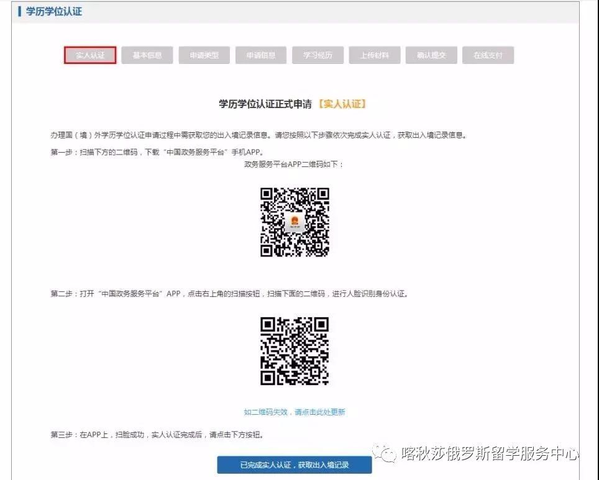Switch to the 申请信息 step tab
Image resolution: width=599 pixels, height=480 pixels.
tap(261, 55)
